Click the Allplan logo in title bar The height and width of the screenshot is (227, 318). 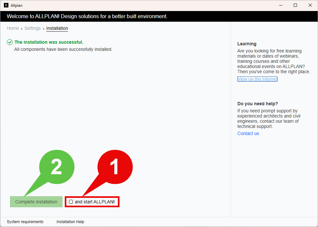tap(6, 6)
